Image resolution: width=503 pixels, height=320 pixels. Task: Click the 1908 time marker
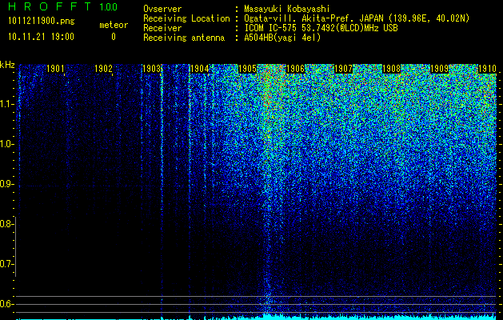(x=391, y=69)
